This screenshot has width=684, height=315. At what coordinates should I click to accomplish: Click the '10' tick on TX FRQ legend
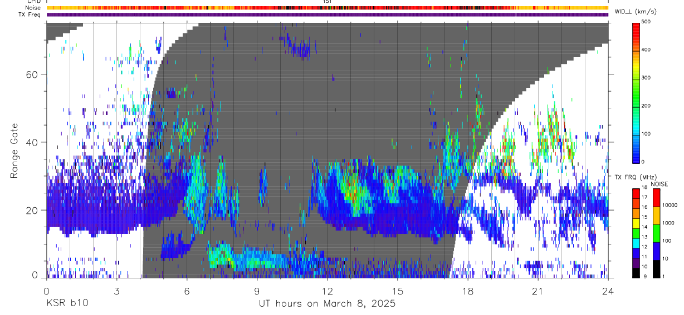(x=644, y=267)
